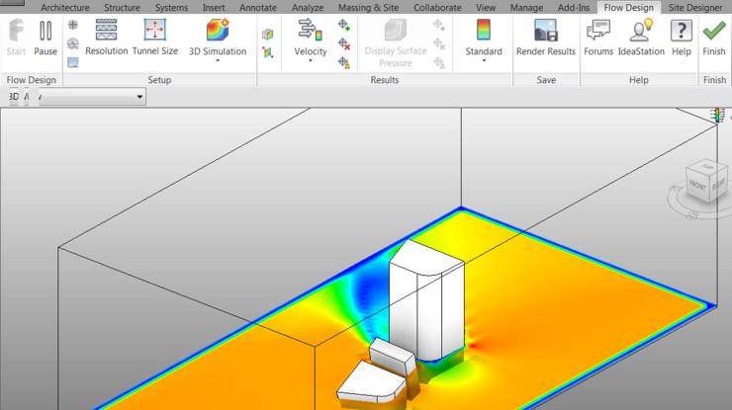Switch to the Analyze ribbon tab
The image size is (732, 410).
[x=308, y=7]
